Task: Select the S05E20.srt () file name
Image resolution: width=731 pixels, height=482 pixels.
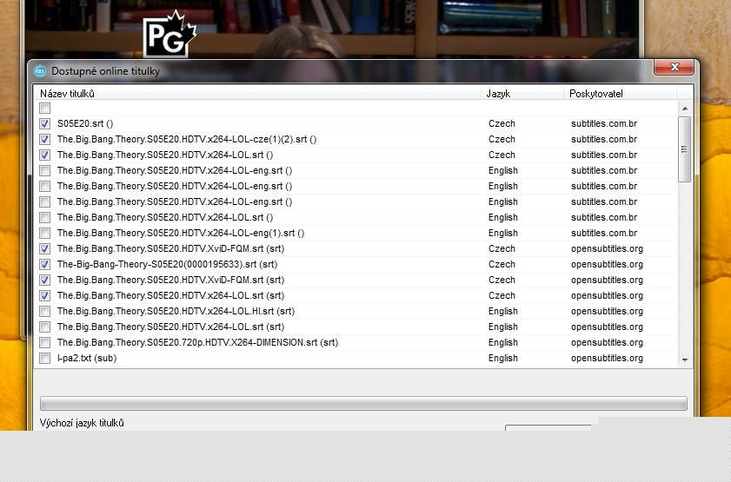Action: pos(85,124)
